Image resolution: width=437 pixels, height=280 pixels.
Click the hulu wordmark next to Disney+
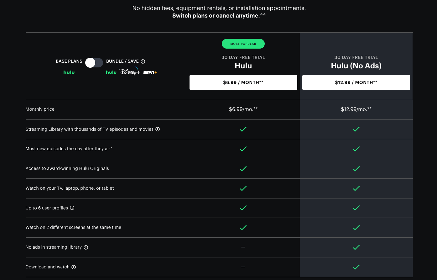111,72
